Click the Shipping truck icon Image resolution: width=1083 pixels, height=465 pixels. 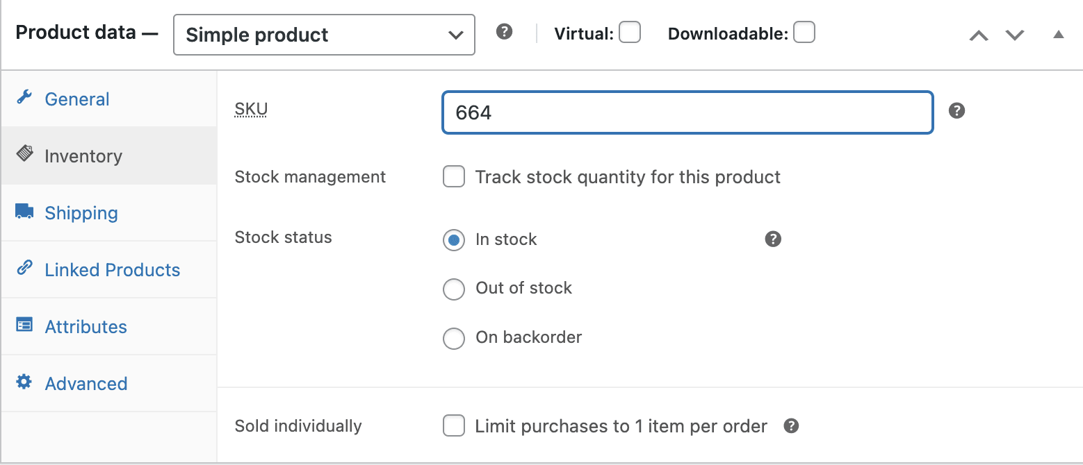(24, 212)
